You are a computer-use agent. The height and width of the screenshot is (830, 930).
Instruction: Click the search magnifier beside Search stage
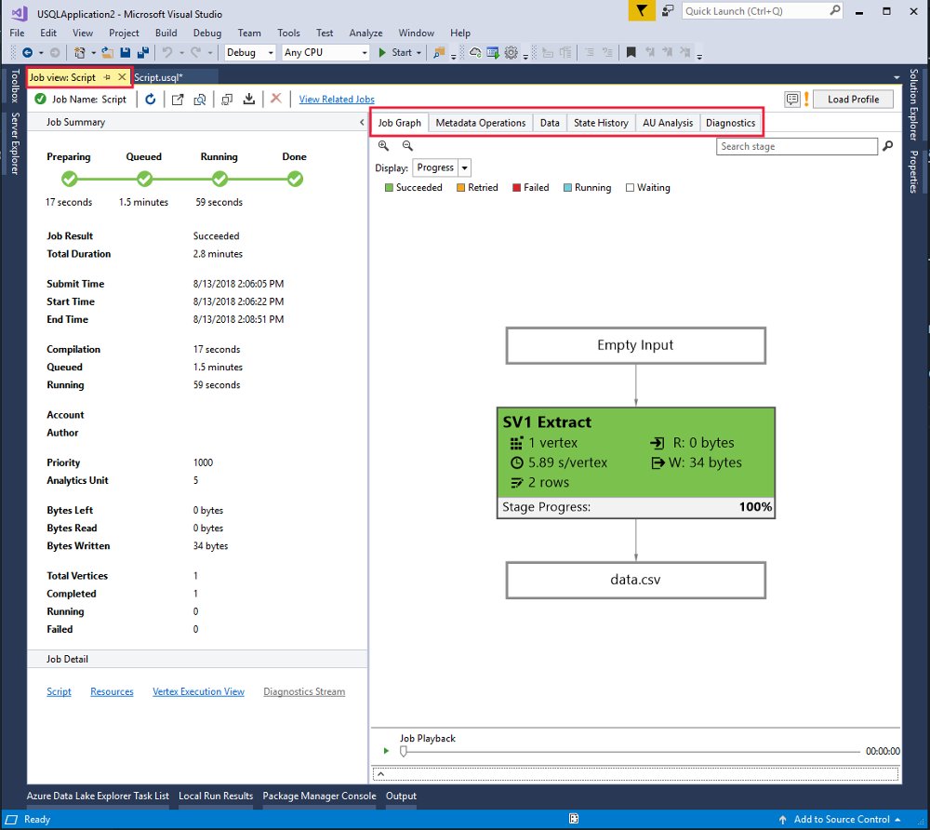coord(888,146)
